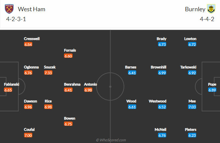The image size is (220, 143).
Task: Select Pope's 6.89 rating badge
Action: coord(212,90)
